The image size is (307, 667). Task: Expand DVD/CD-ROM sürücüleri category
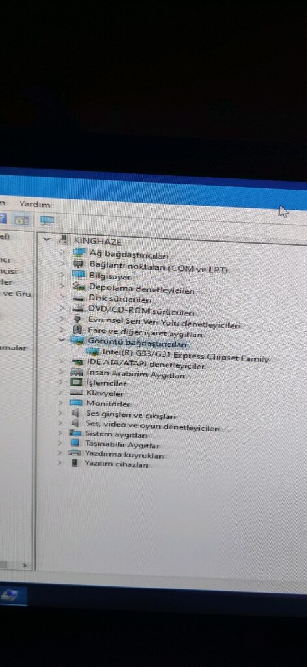(x=62, y=307)
